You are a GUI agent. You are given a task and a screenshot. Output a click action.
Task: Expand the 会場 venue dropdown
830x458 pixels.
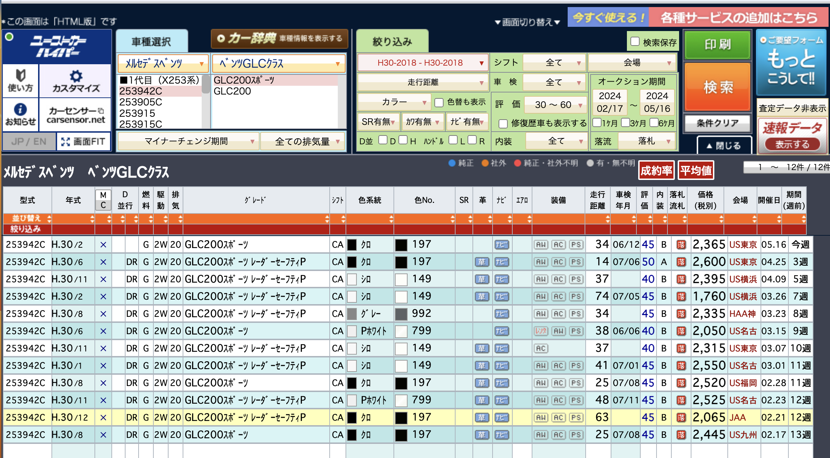[x=632, y=63]
